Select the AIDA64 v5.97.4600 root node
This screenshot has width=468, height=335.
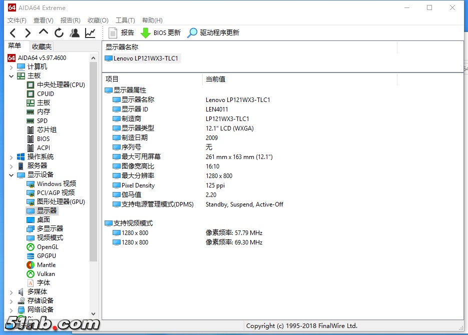tap(38, 58)
